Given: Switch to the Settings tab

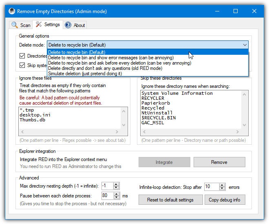Looking at the screenshot, I should (48, 25).
